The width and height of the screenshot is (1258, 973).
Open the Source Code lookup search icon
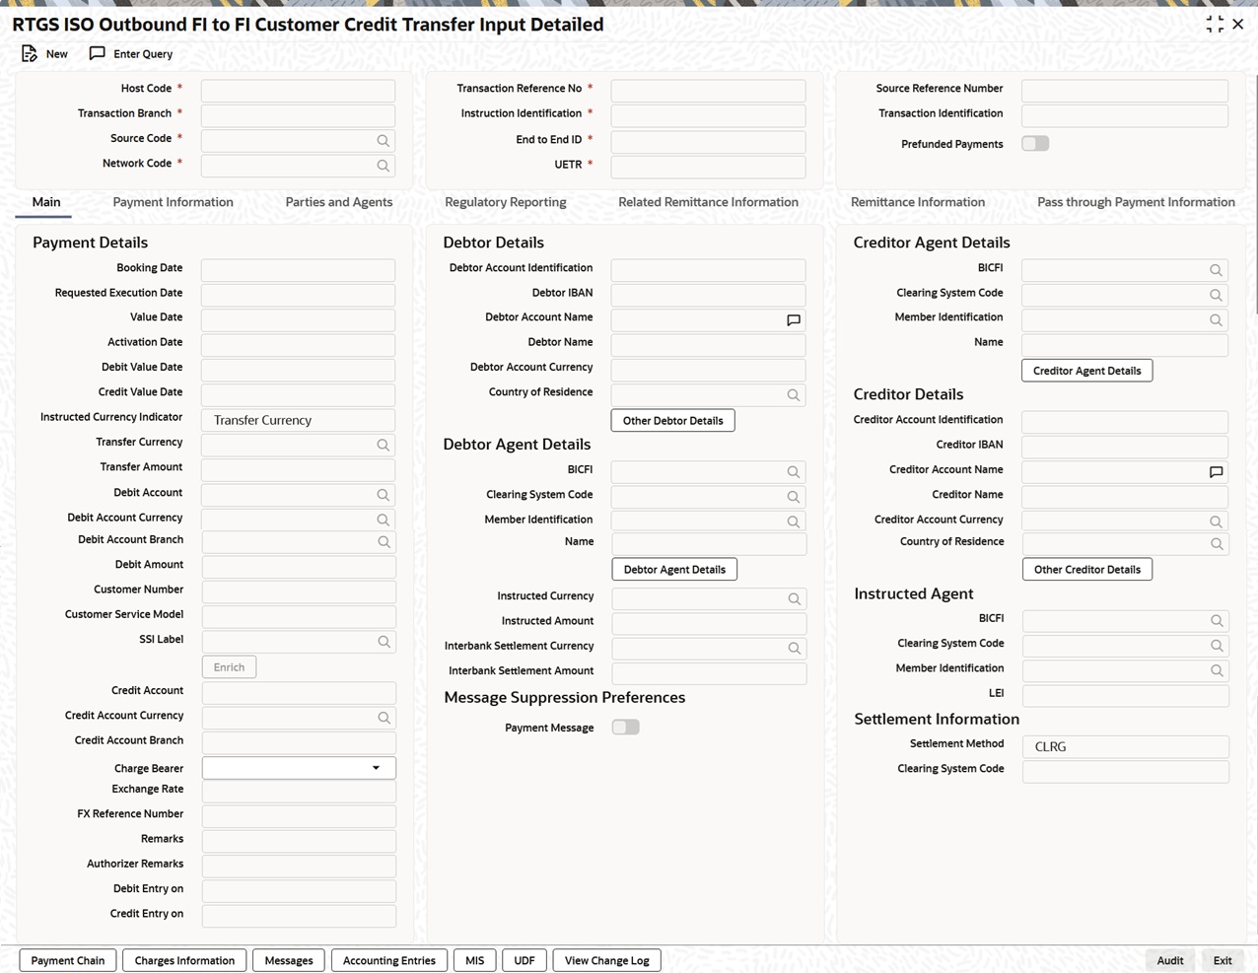coord(384,141)
